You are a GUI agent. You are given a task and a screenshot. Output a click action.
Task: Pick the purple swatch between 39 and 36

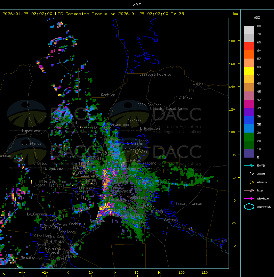tap(249, 112)
